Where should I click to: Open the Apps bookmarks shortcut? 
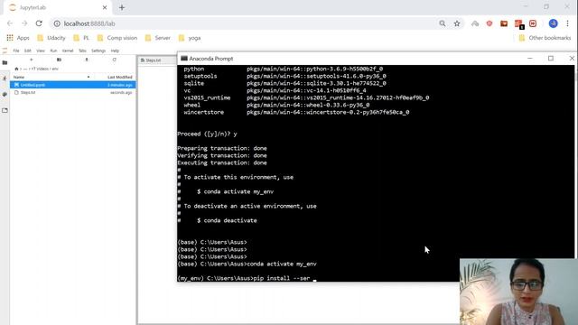coord(18,38)
